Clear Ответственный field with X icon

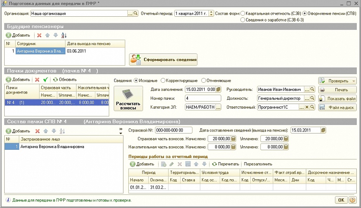tap(307, 107)
